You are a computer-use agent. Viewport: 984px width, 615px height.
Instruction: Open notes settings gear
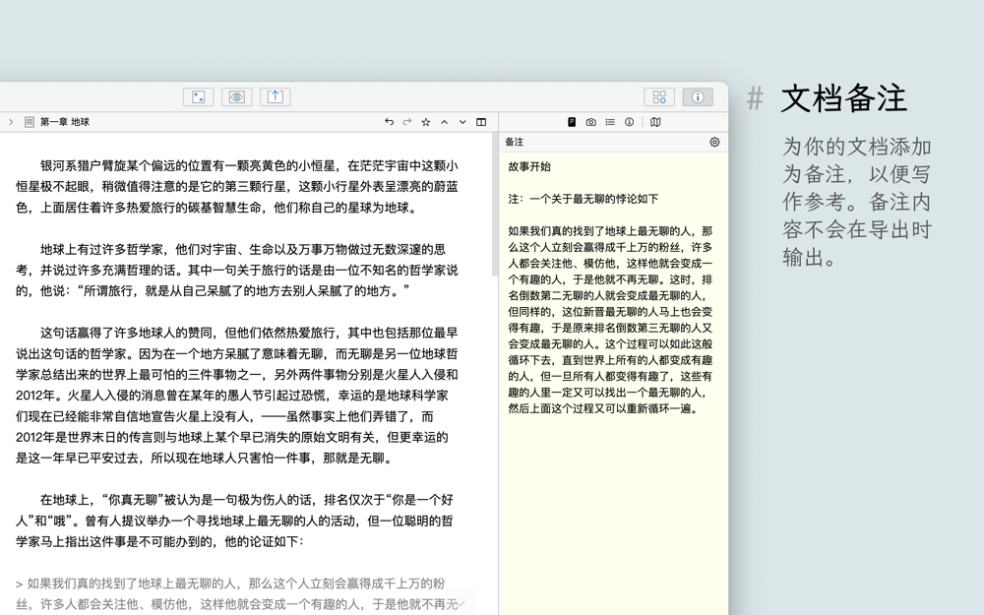(714, 142)
